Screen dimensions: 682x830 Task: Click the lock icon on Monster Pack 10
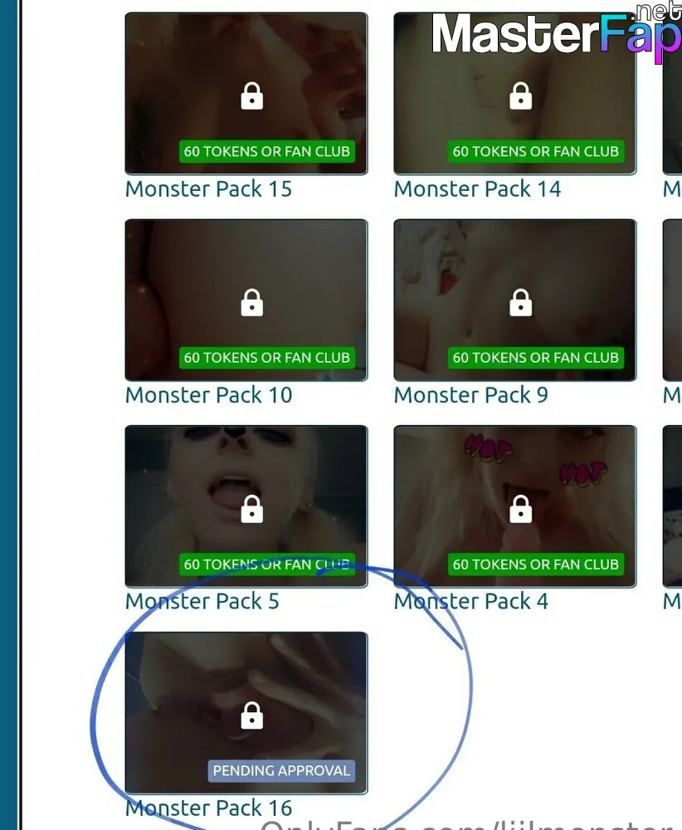tap(252, 303)
